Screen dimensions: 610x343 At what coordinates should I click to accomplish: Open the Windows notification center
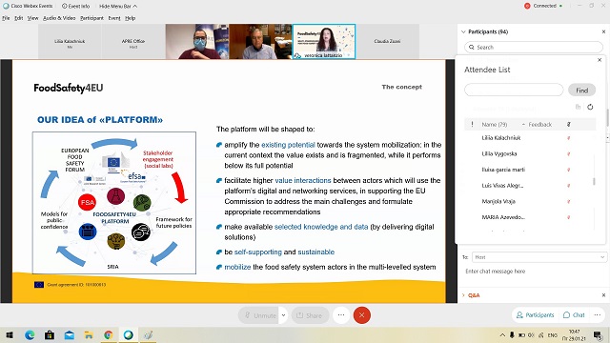(x=598, y=334)
